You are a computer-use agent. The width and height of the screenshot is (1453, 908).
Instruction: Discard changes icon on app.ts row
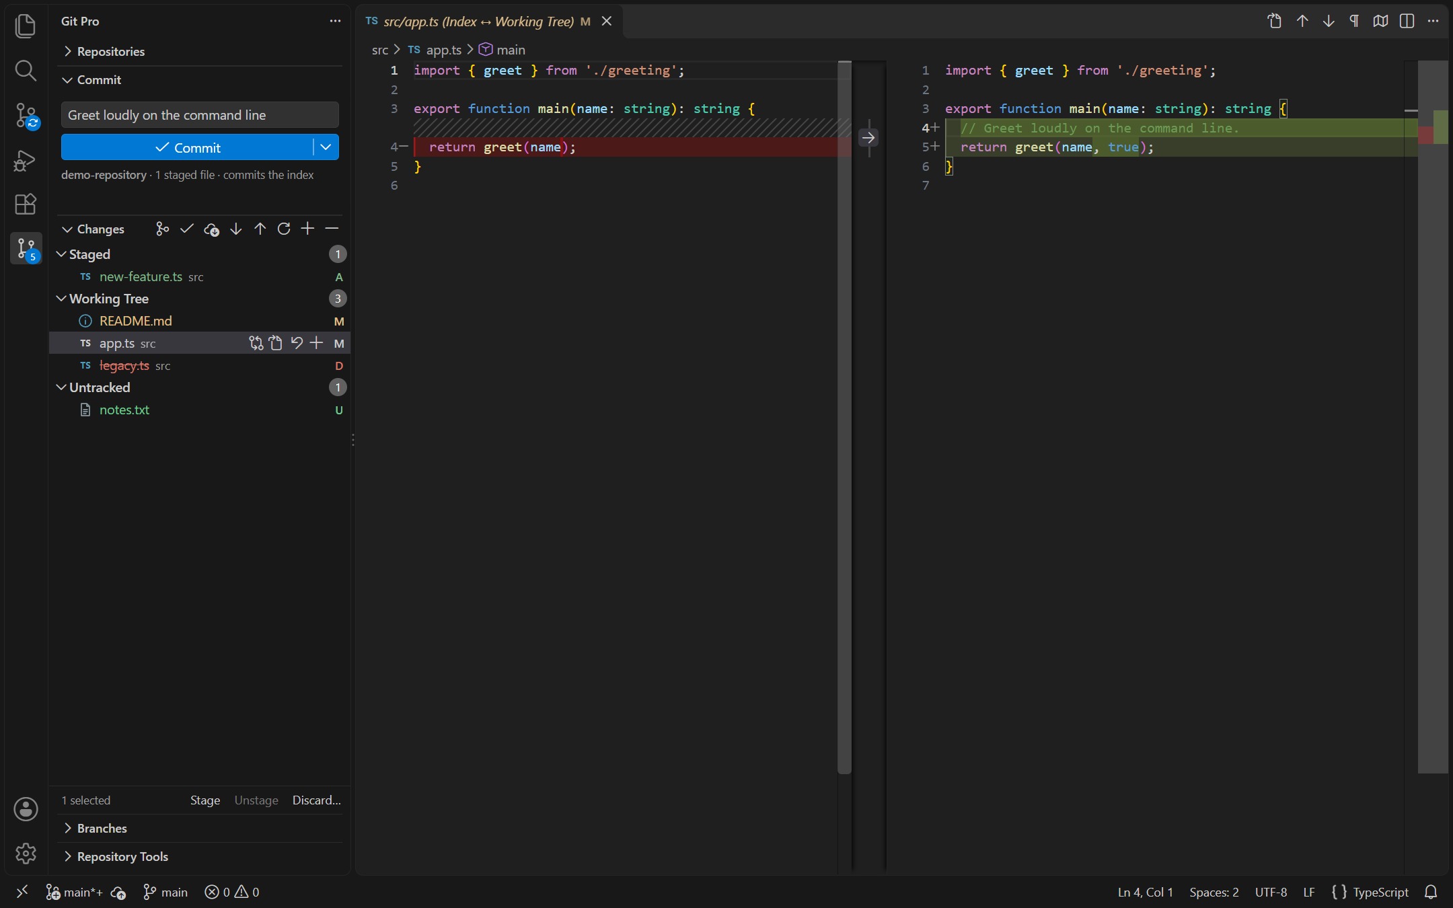point(297,344)
